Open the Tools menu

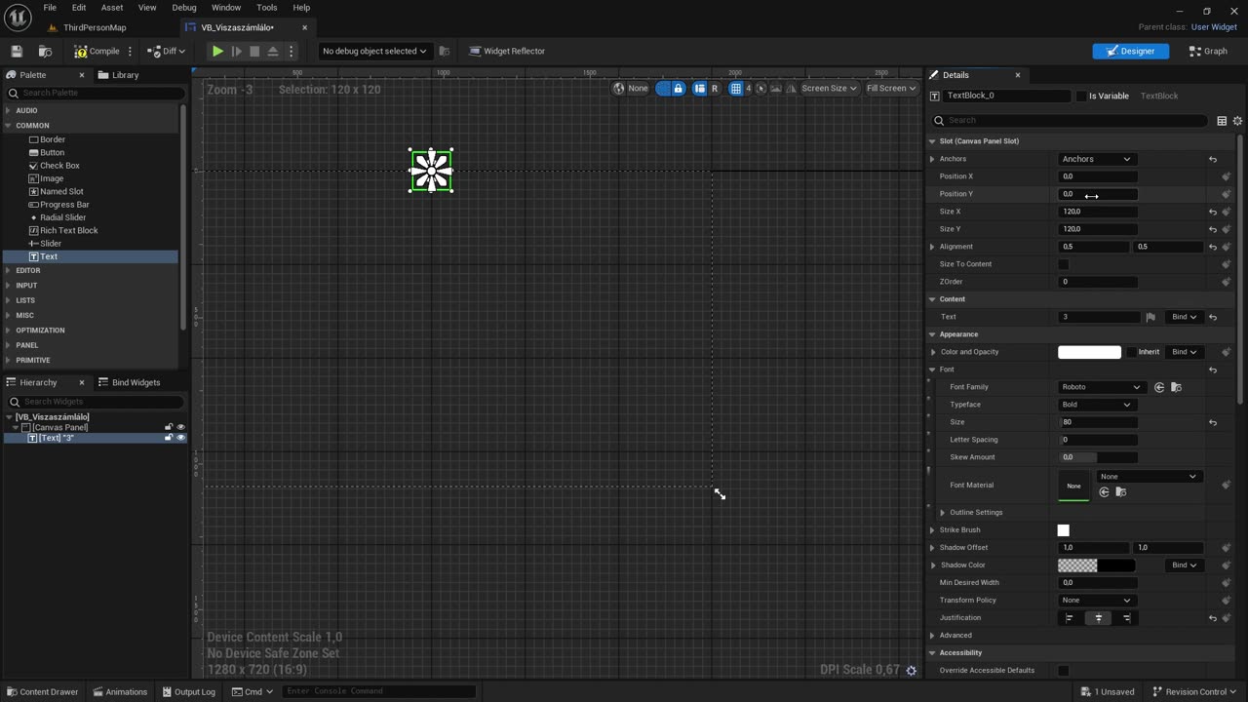pos(266,8)
